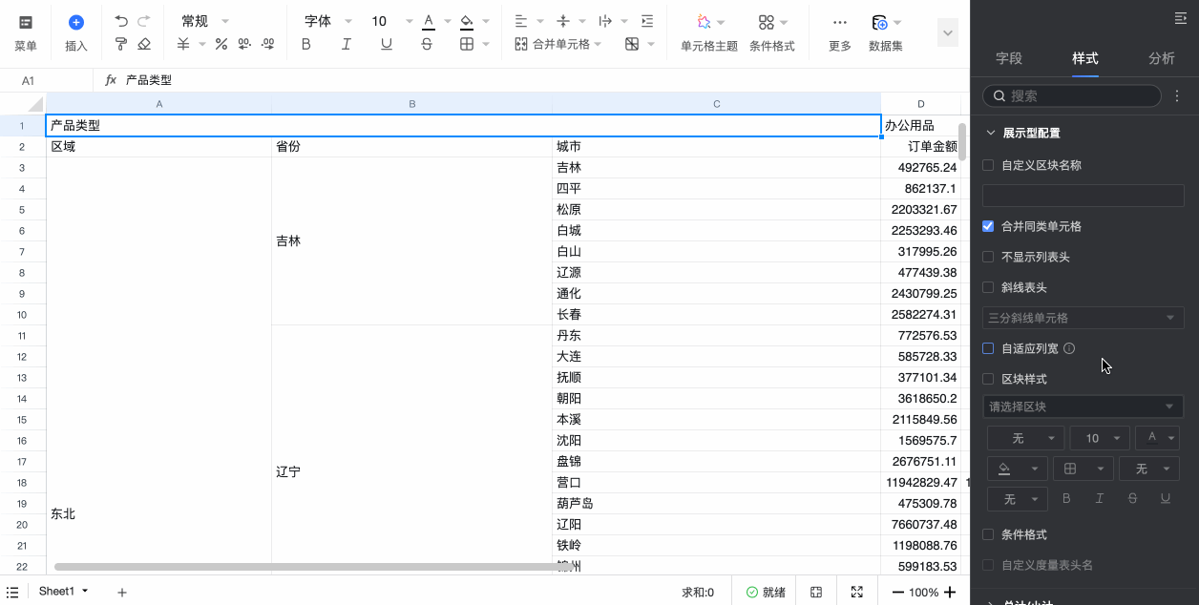This screenshot has height=605, width=1199.
Task: Enable 自适应列宽 adaptive column width
Action: 988,348
